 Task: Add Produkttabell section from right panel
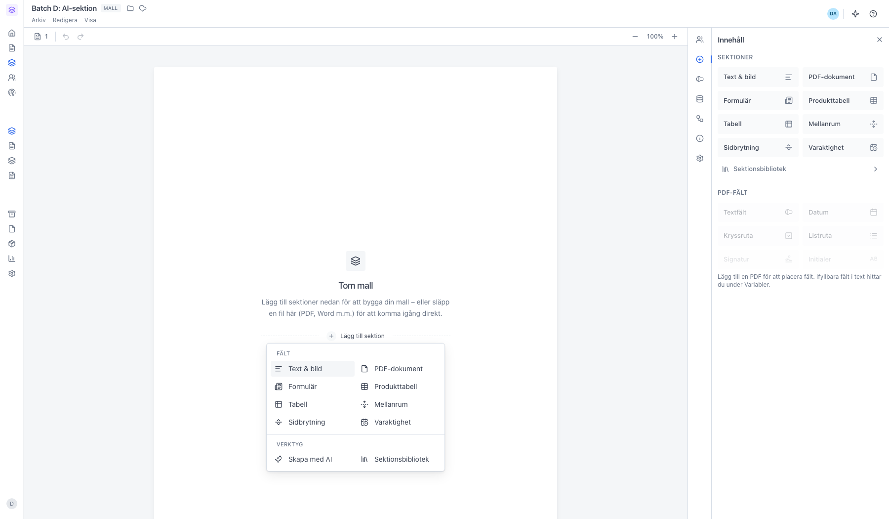[843, 101]
